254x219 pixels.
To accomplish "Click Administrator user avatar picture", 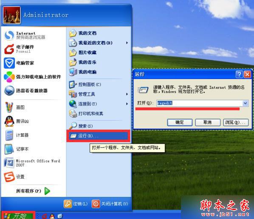I will click(x=12, y=15).
